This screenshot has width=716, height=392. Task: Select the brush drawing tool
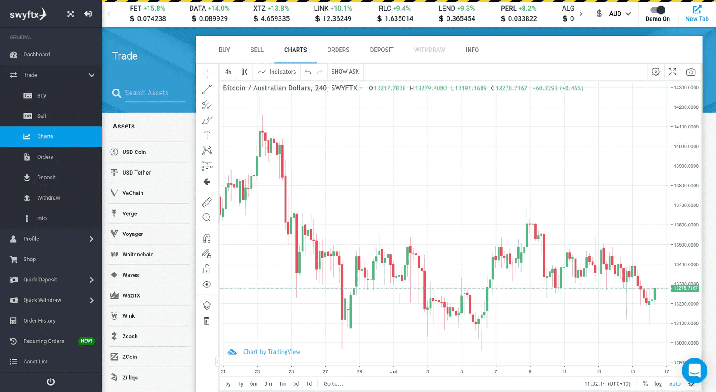207,120
